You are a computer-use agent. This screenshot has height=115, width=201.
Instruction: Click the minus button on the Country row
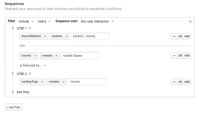pyautogui.click(x=174, y=56)
